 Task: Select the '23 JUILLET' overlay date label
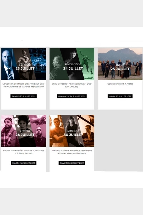tap(25, 68)
